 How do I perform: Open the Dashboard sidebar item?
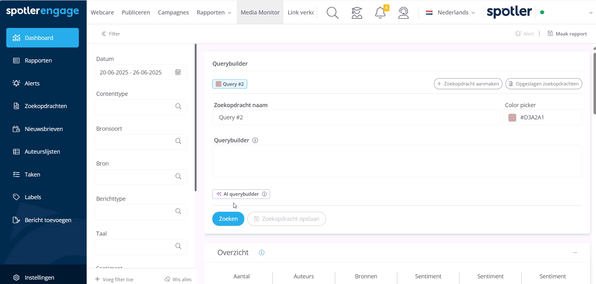(x=42, y=38)
